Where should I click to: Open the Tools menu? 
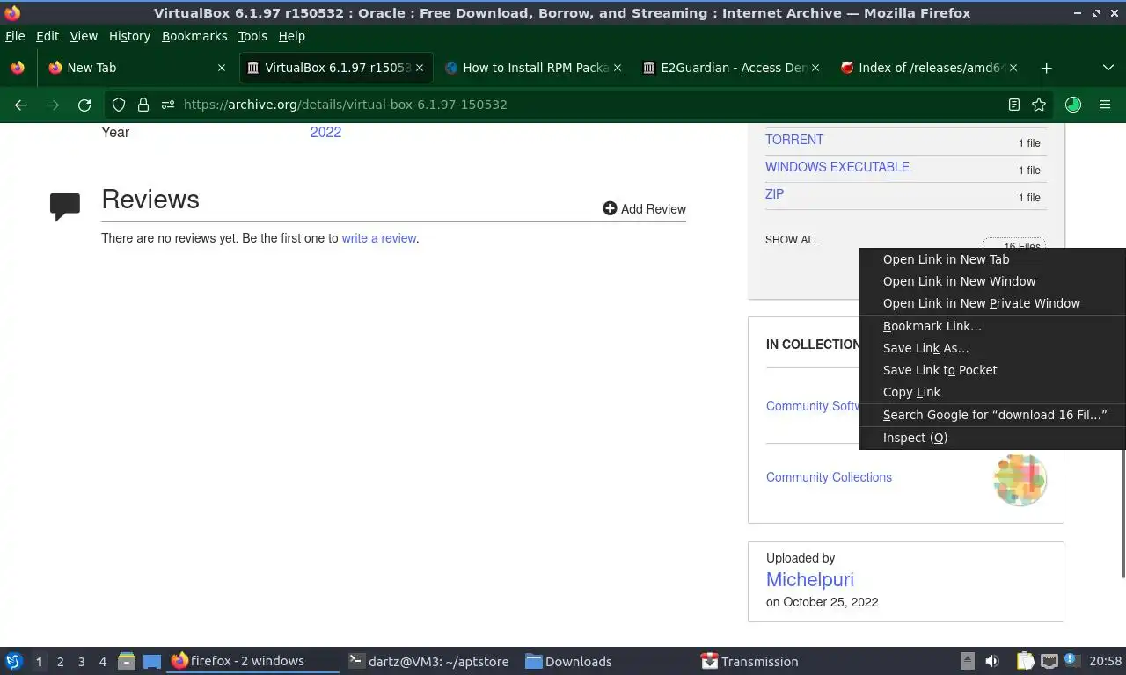tap(252, 36)
